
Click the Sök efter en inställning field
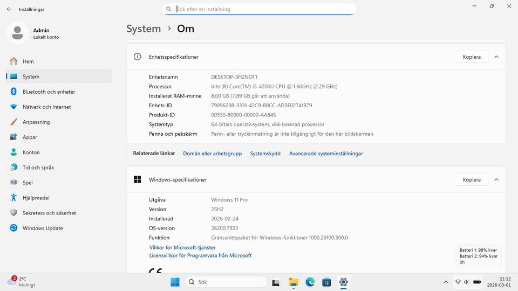tap(259, 9)
